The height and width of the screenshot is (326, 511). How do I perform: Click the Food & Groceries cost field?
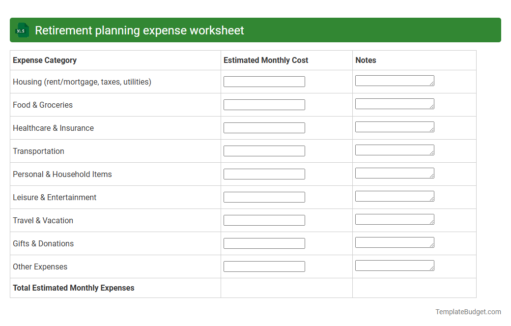pos(264,104)
